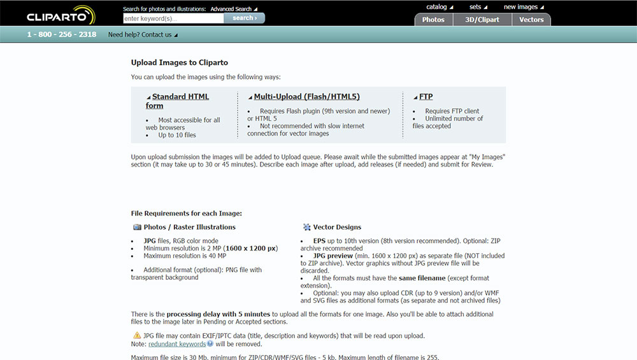Switch to the Vectors tab
The width and height of the screenshot is (637, 360).
click(x=531, y=20)
